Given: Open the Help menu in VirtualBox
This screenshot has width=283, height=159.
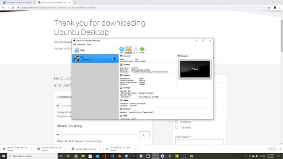Looking at the screenshot, I should point(89,44).
